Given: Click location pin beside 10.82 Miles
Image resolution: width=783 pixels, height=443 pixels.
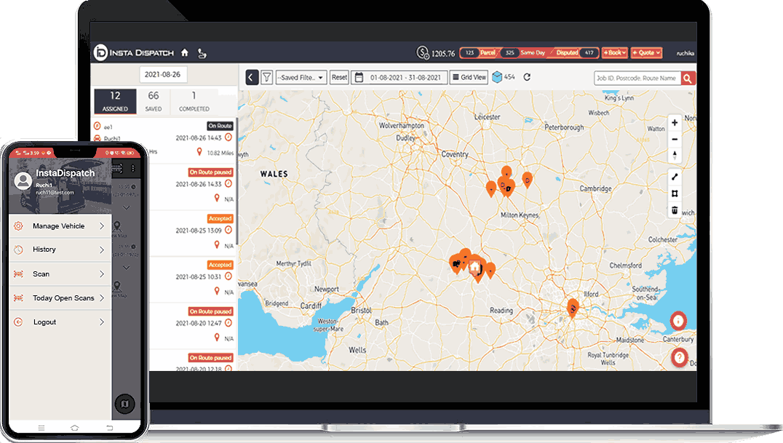Looking at the screenshot, I should pos(199,152).
